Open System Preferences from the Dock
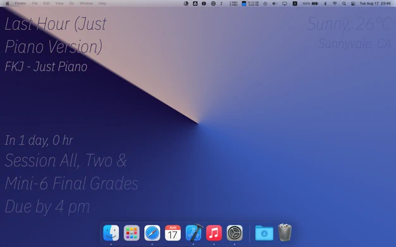Viewport: 396px width, 247px height. coord(235,232)
